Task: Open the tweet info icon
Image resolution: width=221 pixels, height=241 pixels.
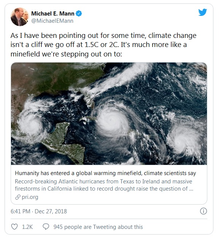Action: tap(203, 211)
